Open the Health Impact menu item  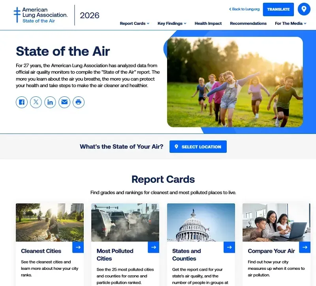[x=208, y=23]
